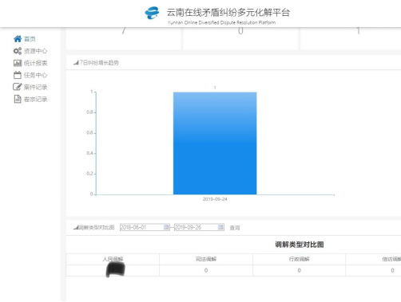Image resolution: width=401 pixels, height=302 pixels.
Task: Click the home icon in sidebar
Action: (x=18, y=39)
